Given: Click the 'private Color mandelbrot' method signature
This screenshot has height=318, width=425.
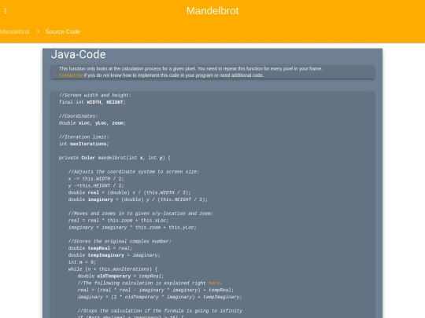Looking at the screenshot, I should [115, 158].
